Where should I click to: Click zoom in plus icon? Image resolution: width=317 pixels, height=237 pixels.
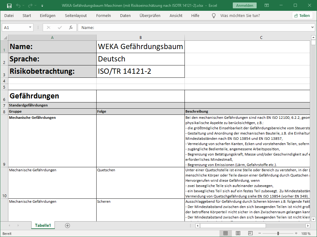tap(296, 234)
